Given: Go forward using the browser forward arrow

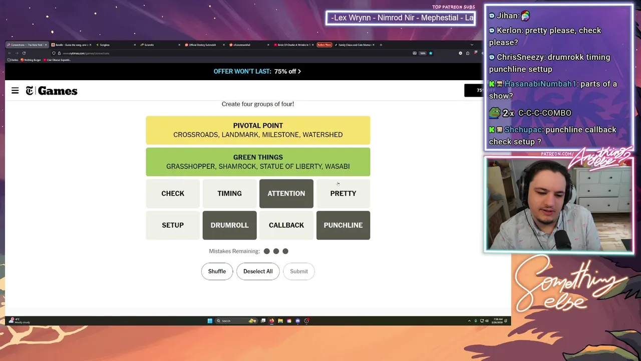Looking at the screenshot, I should tap(17, 53).
